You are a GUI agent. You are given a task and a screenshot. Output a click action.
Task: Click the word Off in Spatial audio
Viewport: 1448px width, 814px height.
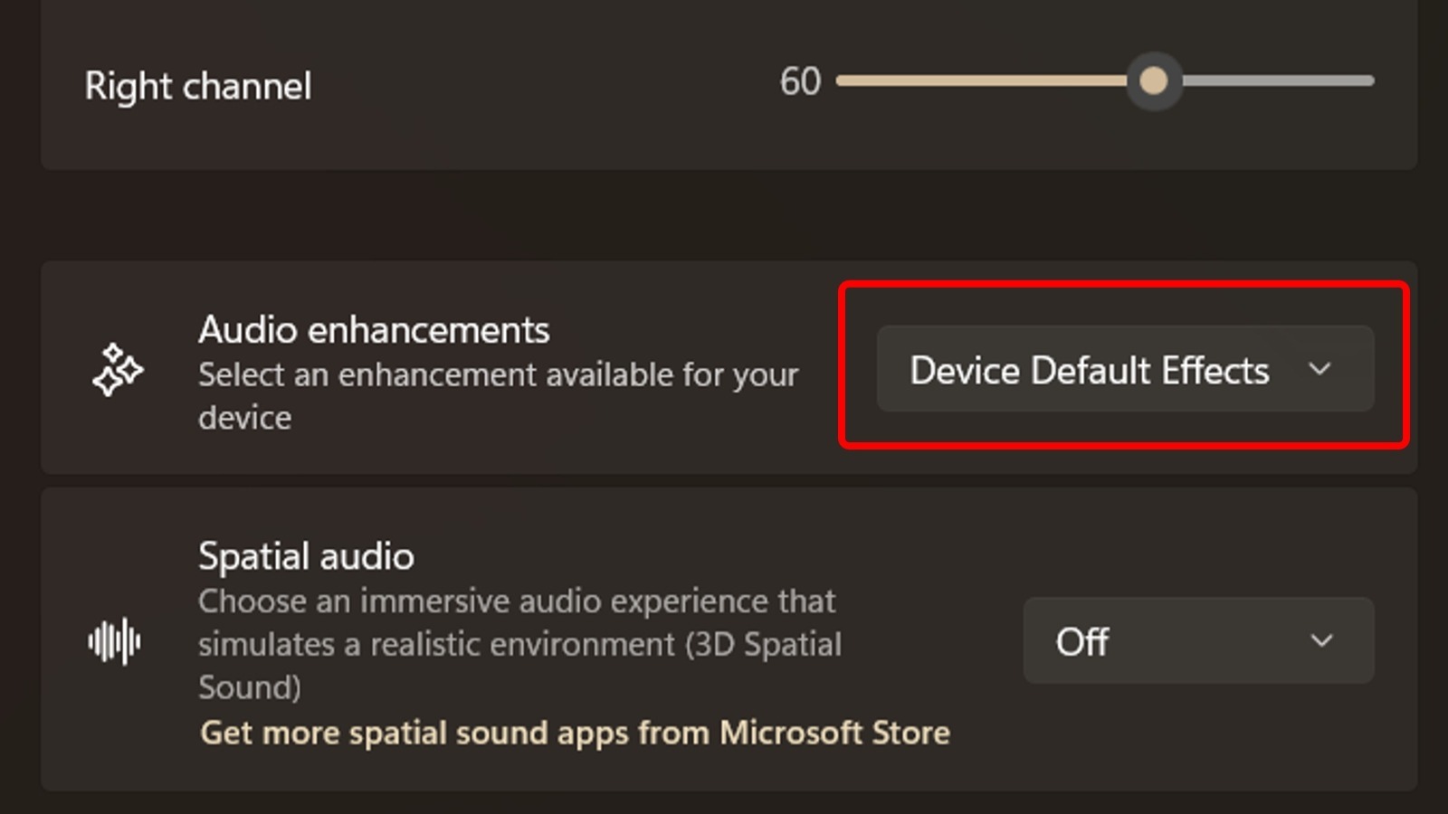1081,642
